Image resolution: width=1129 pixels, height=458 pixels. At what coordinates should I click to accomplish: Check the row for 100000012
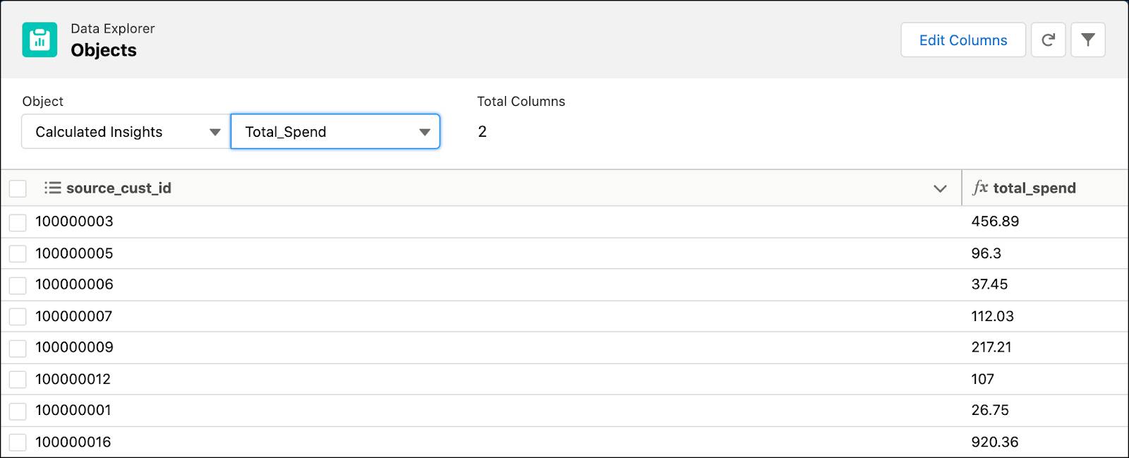(x=18, y=380)
